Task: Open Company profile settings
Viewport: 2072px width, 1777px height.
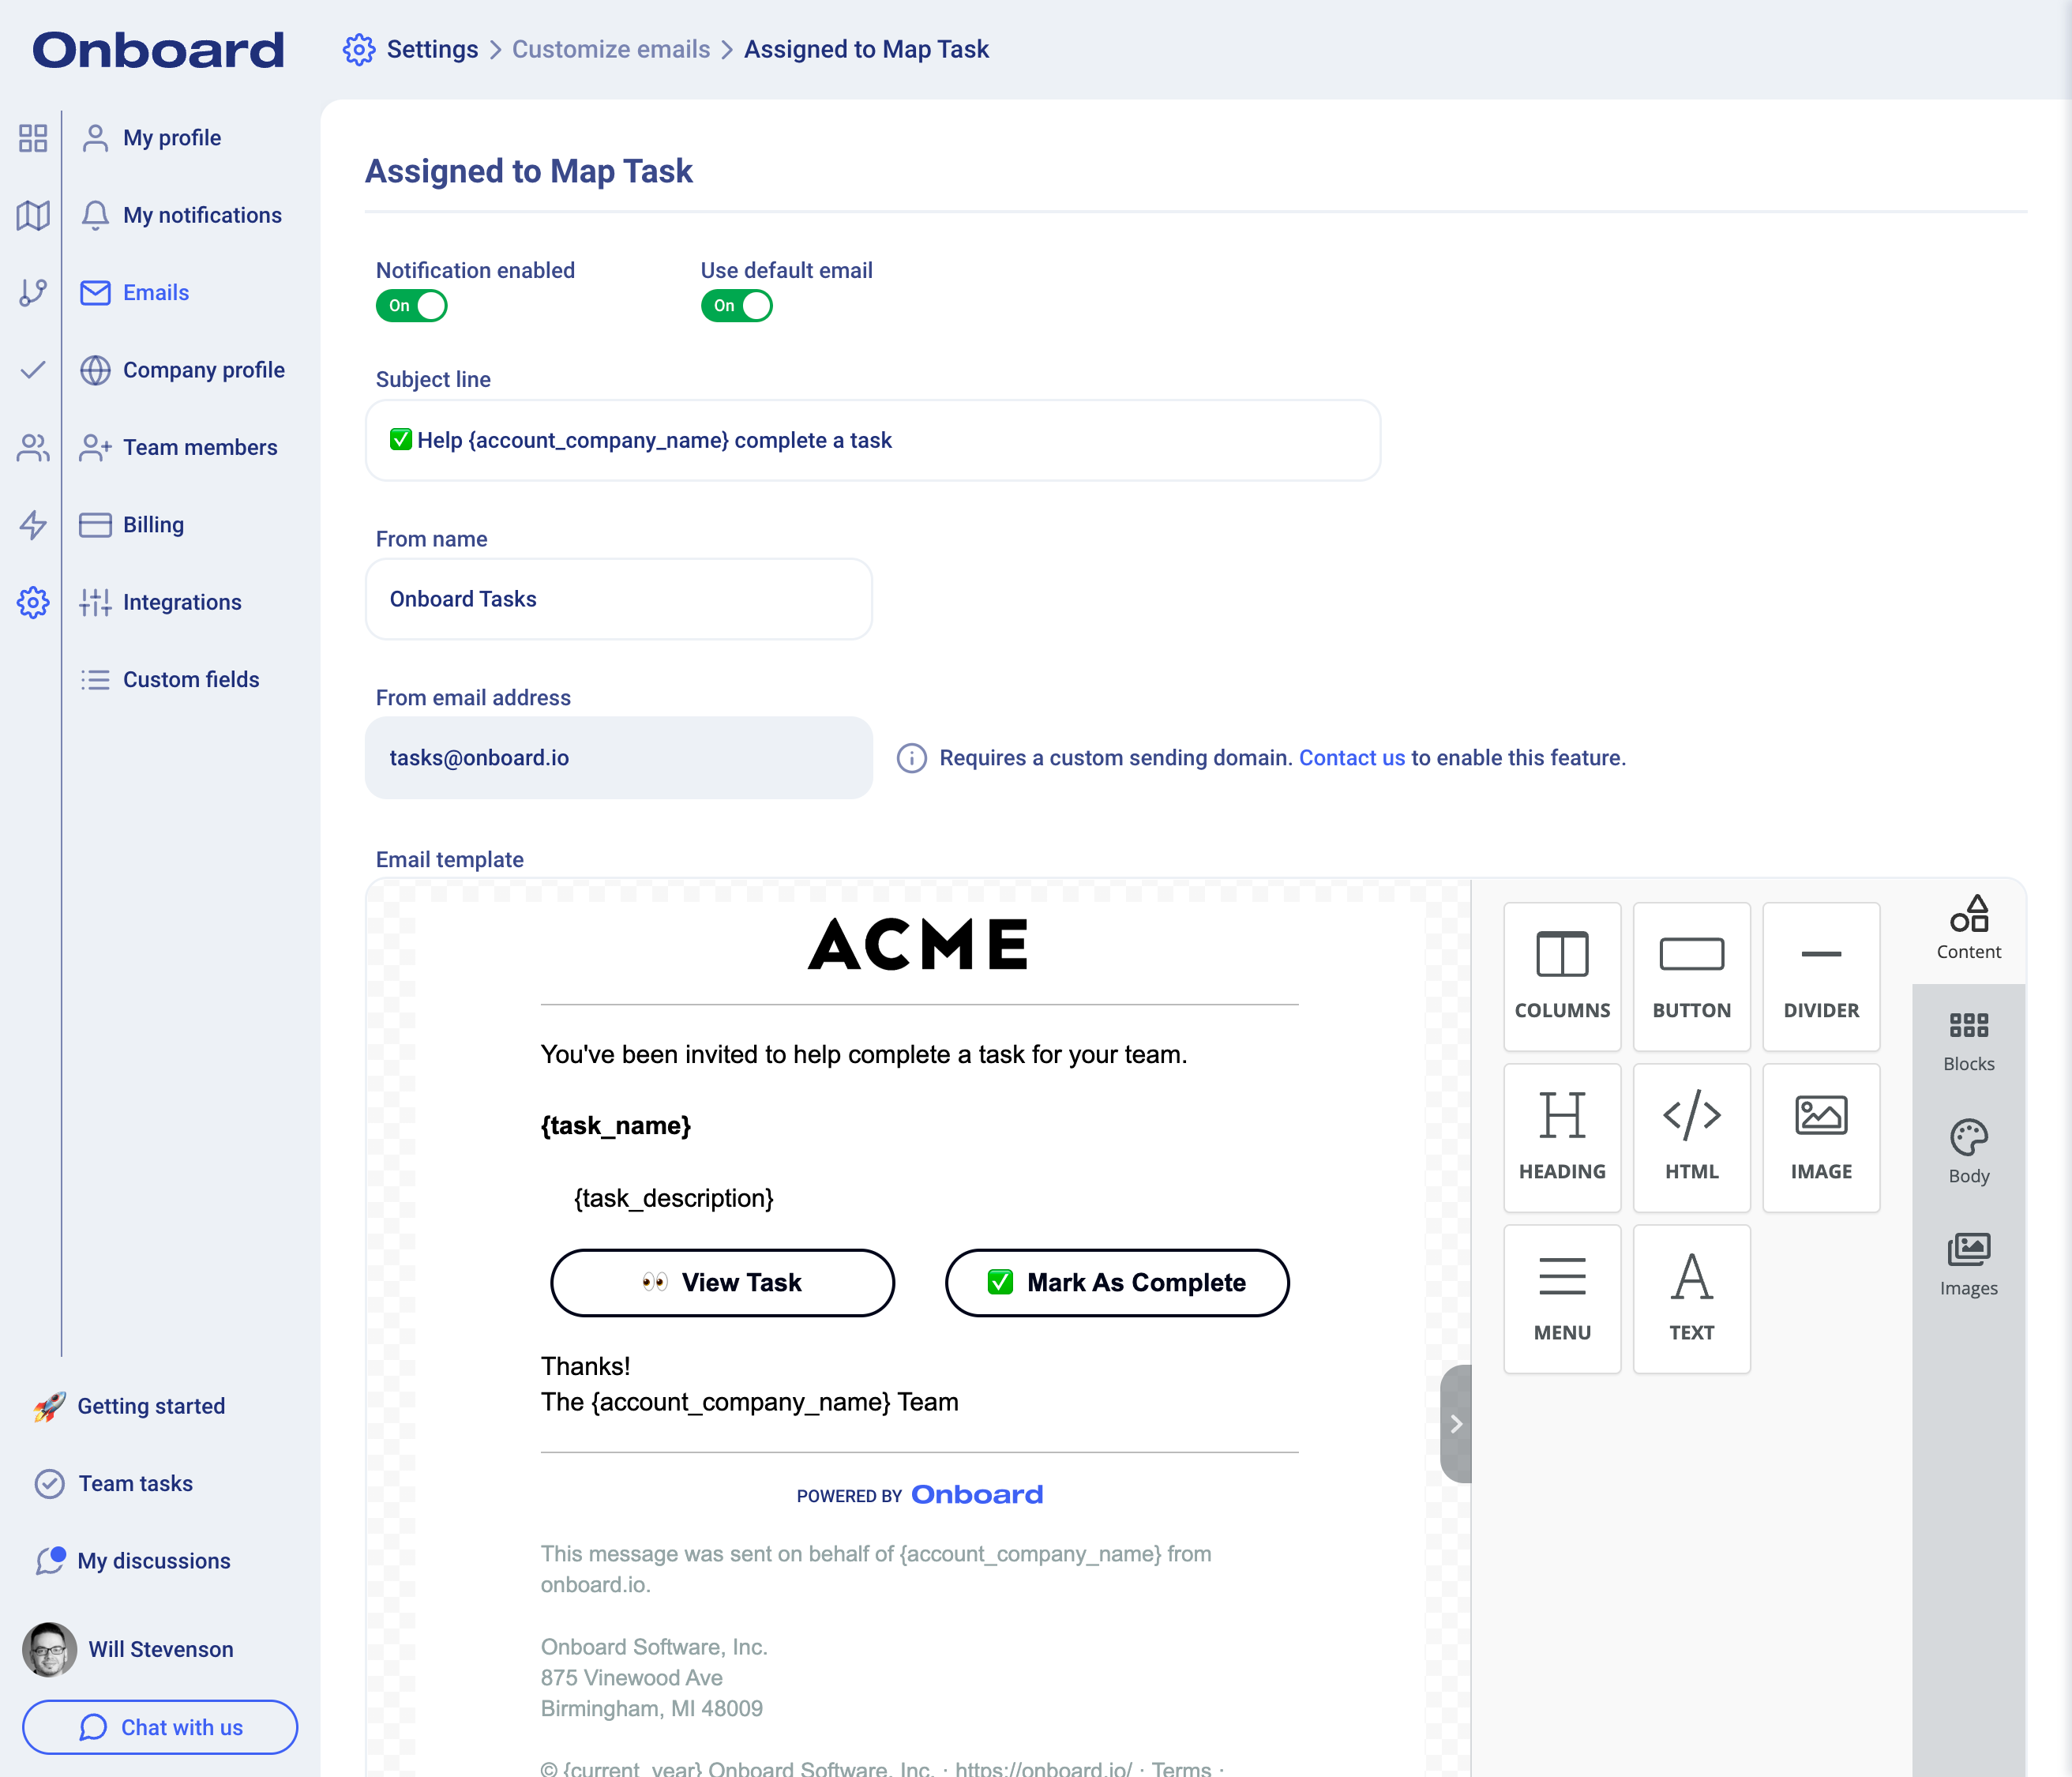Action: pyautogui.click(x=182, y=370)
